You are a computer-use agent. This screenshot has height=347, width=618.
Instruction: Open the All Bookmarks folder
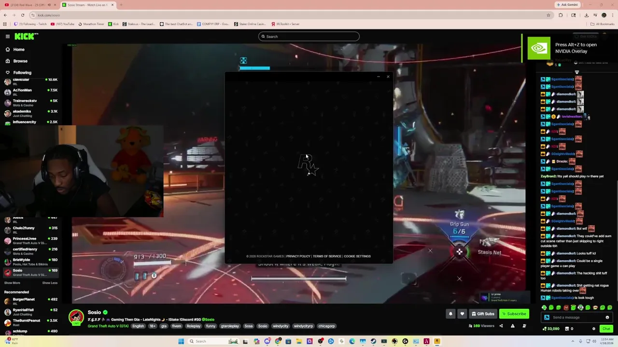pyautogui.click(x=602, y=24)
